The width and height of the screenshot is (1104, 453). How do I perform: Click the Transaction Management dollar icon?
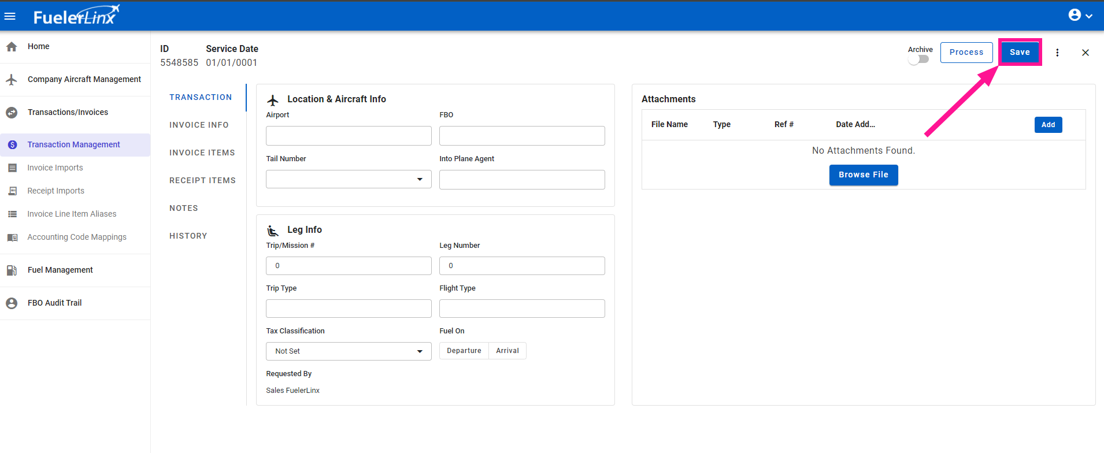12,145
